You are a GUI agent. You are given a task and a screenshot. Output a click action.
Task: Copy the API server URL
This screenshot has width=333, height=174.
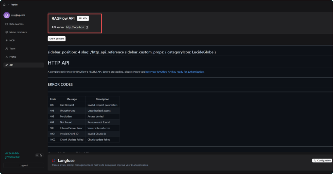(x=87, y=27)
